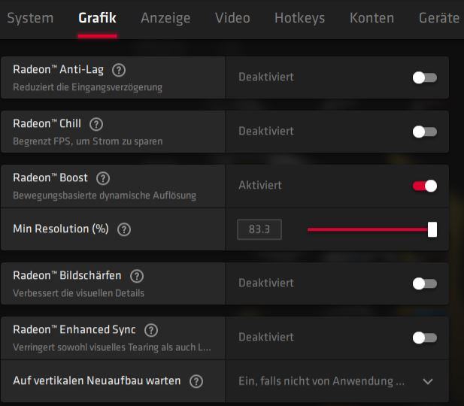Open Min Resolution question mark icon
The image size is (464, 406).
click(x=124, y=229)
